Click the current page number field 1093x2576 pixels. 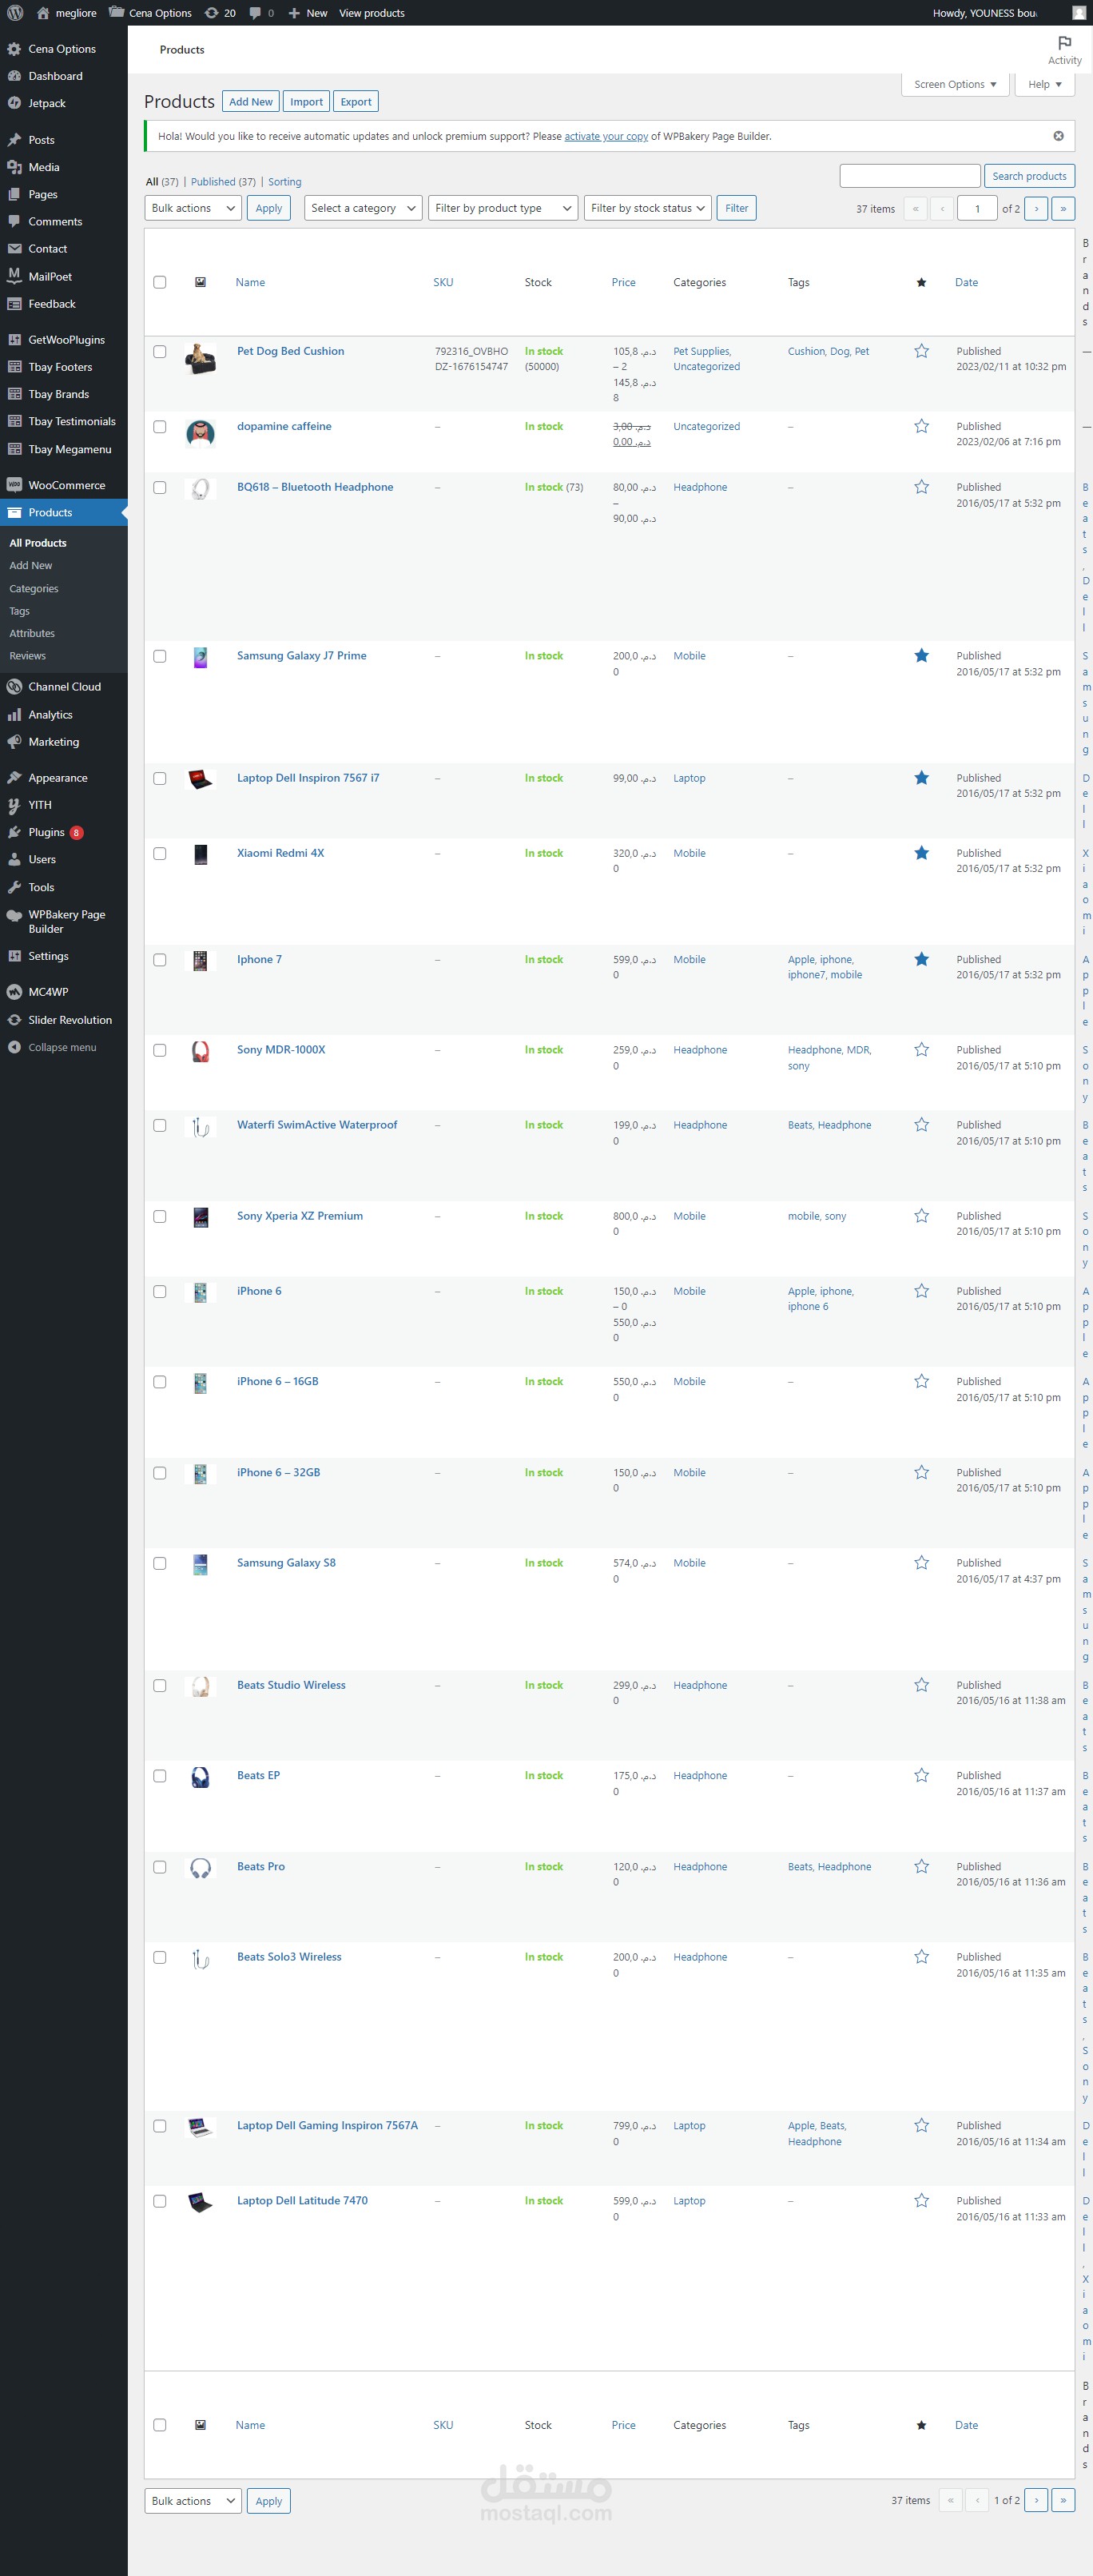[977, 208]
